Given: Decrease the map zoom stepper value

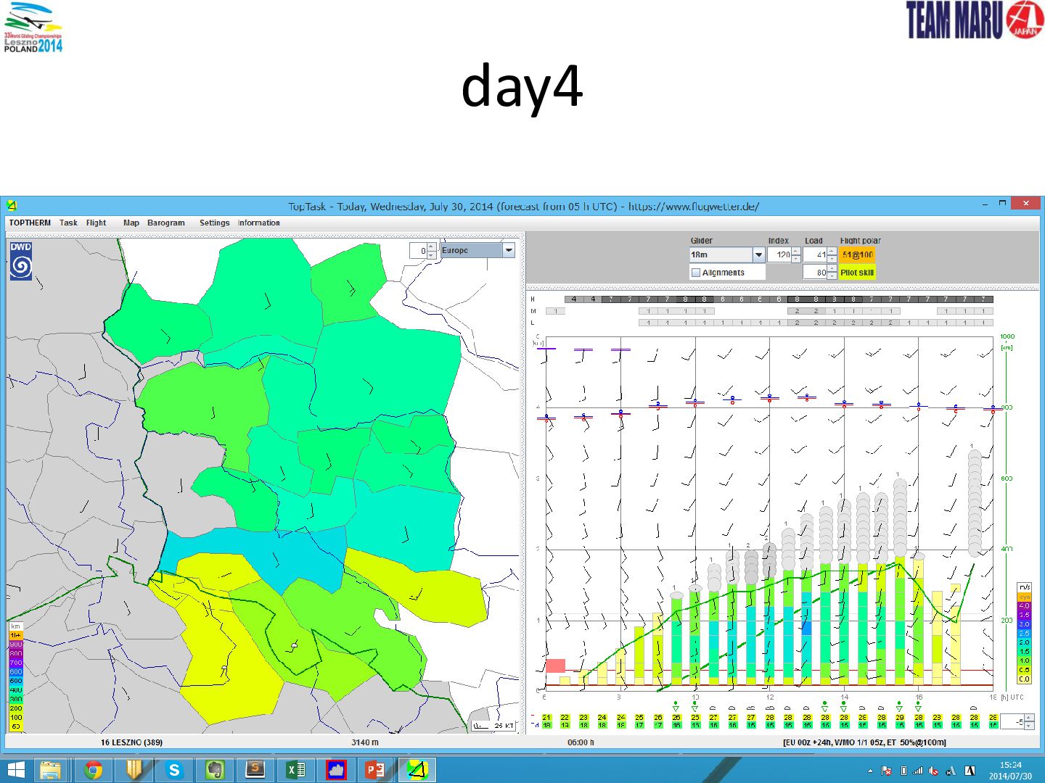Looking at the screenshot, I should pyautogui.click(x=431, y=254).
